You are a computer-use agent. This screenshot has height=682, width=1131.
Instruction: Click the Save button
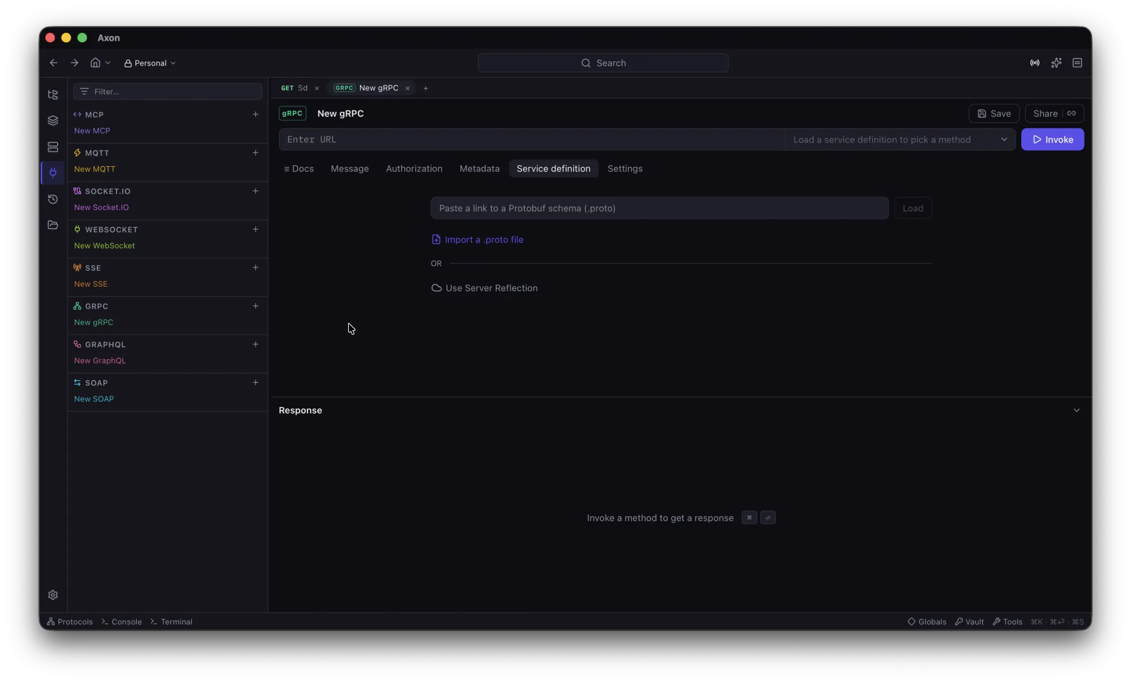(994, 113)
